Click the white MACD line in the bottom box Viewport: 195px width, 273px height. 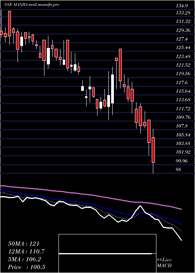(x=105, y=253)
